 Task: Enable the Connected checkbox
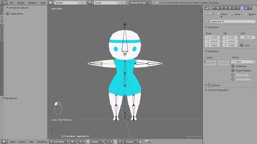tap(233, 66)
